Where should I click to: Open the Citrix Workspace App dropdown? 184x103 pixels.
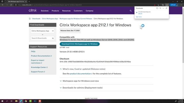pyautogui.click(x=43, y=31)
